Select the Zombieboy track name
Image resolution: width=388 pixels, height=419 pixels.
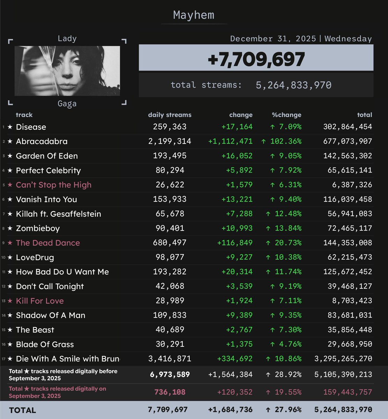38,228
